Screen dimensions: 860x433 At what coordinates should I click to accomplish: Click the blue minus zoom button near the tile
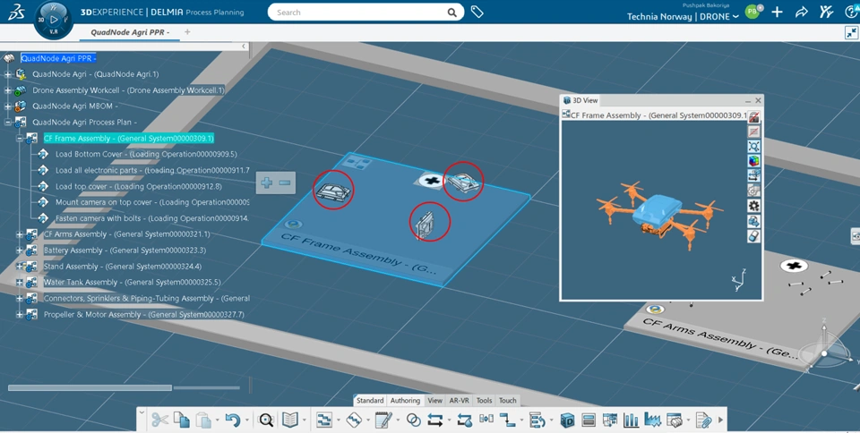(x=285, y=183)
